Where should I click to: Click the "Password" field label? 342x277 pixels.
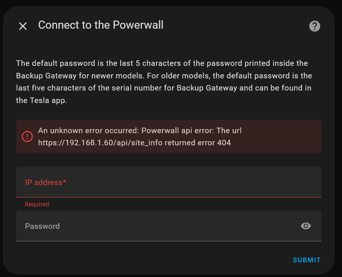pyautogui.click(x=42, y=226)
